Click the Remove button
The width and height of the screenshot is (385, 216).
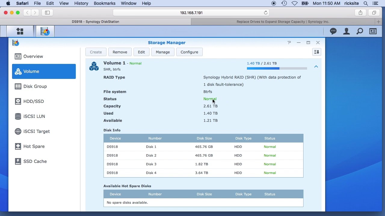pos(120,52)
